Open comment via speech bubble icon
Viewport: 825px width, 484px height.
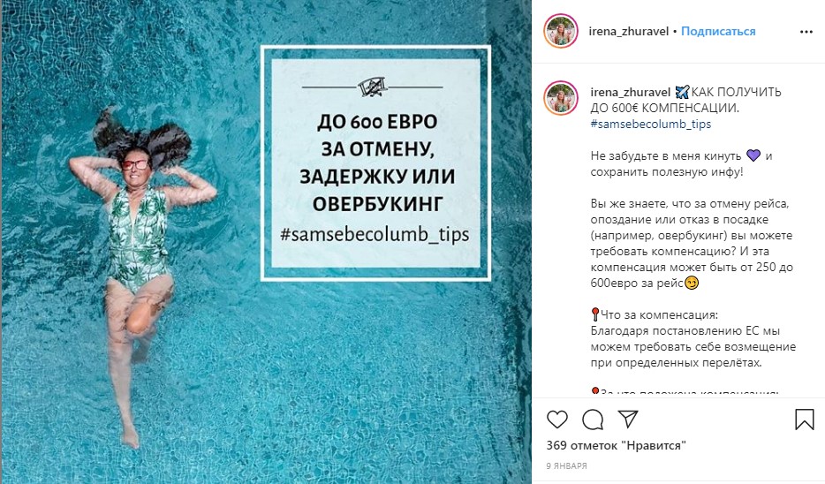(x=593, y=420)
